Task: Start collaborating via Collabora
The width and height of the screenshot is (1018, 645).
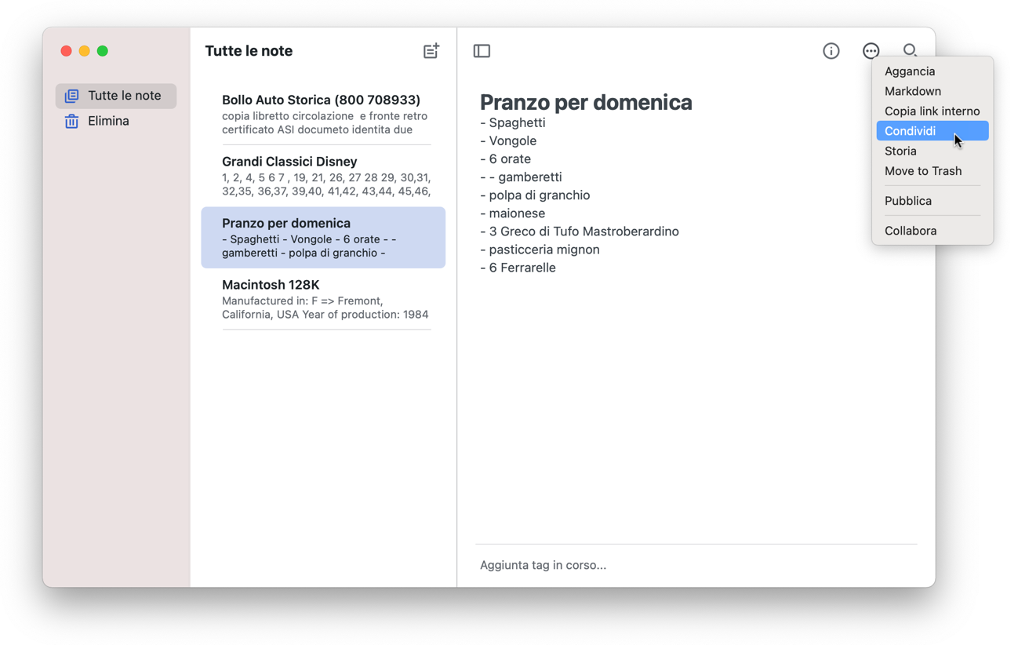Action: coord(911,230)
